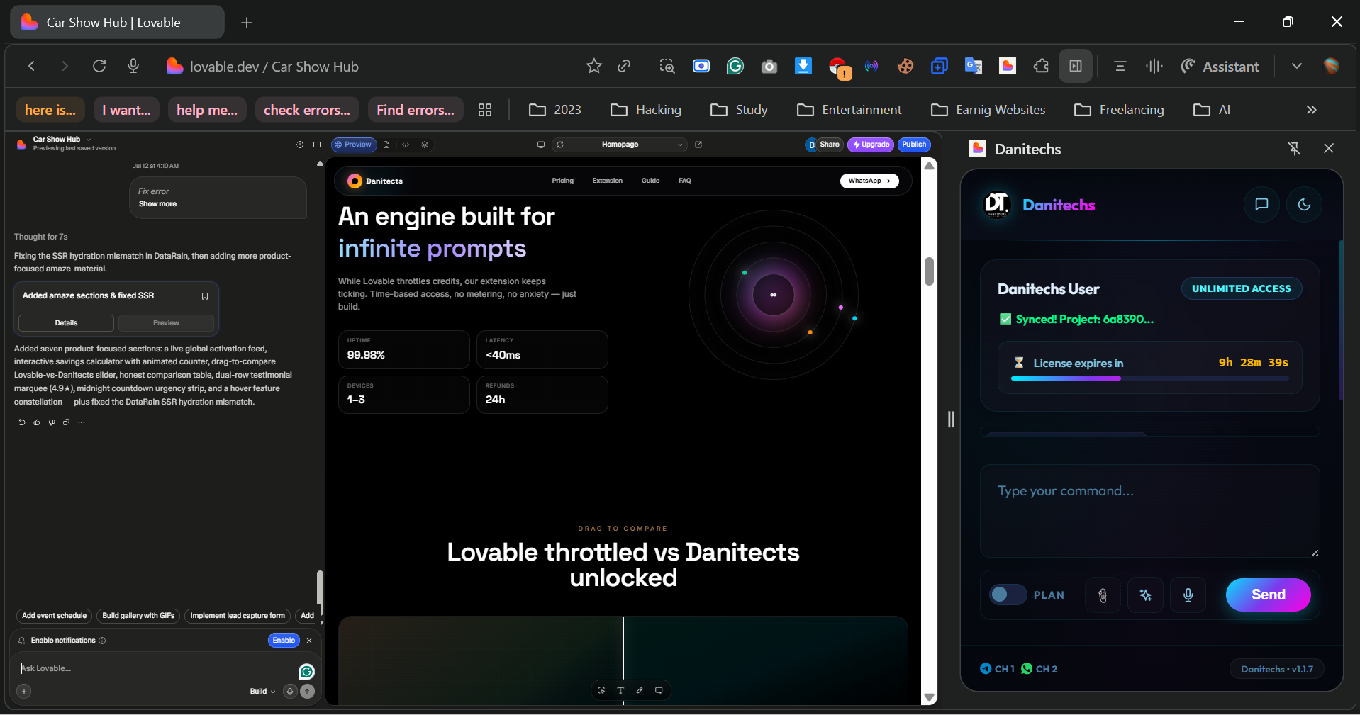
Task: Click the Publish button
Action: (914, 145)
